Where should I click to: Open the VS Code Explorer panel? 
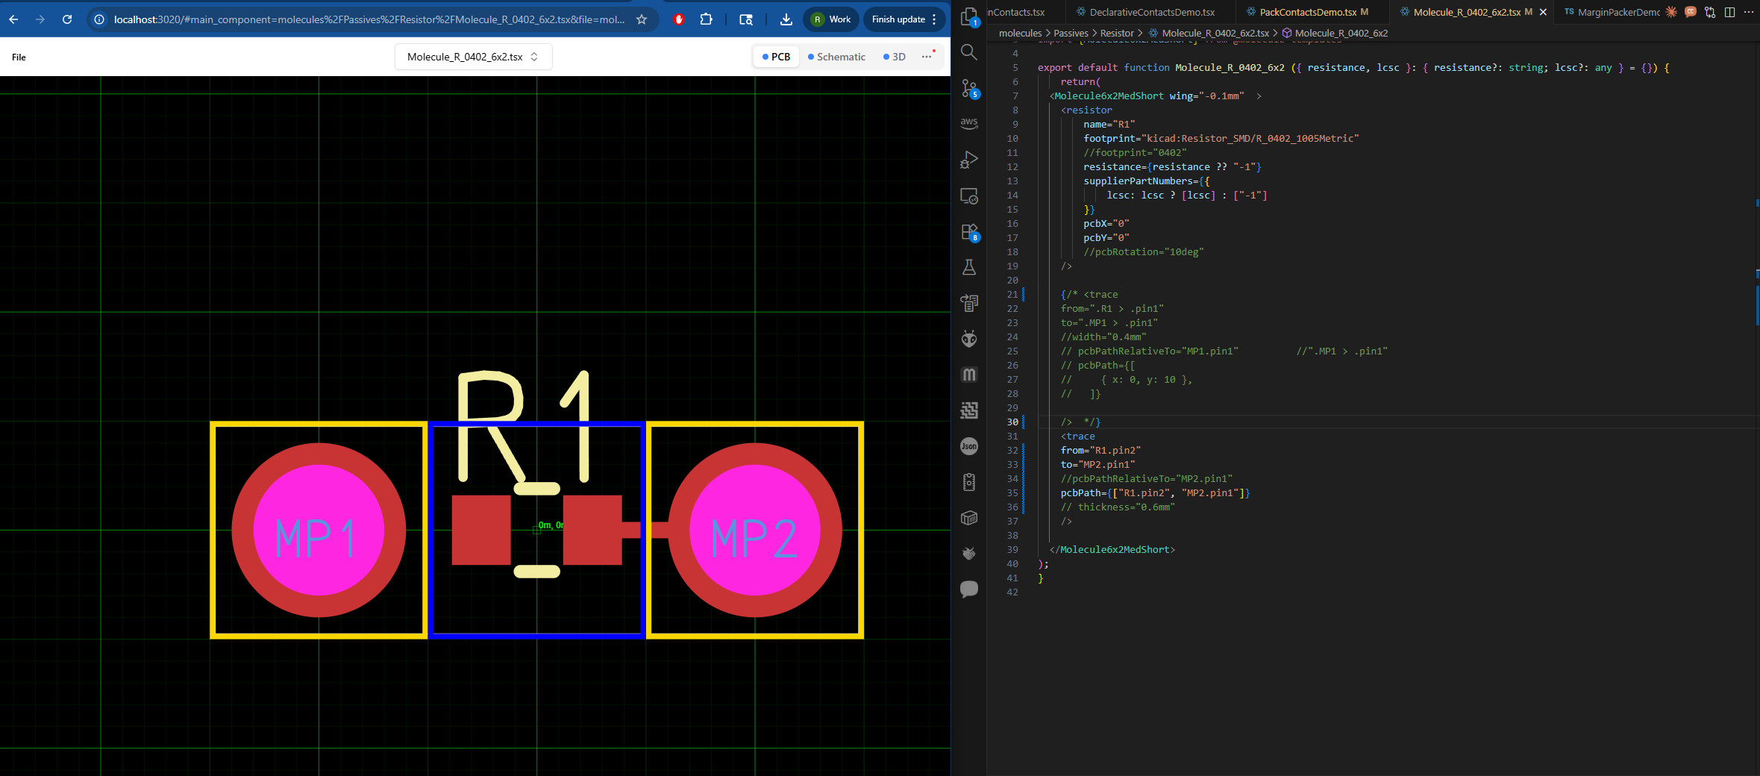click(x=969, y=16)
